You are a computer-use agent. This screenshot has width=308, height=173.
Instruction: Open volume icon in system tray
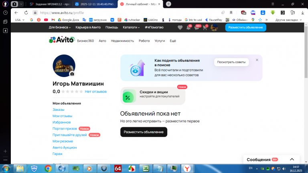[x=284, y=169]
